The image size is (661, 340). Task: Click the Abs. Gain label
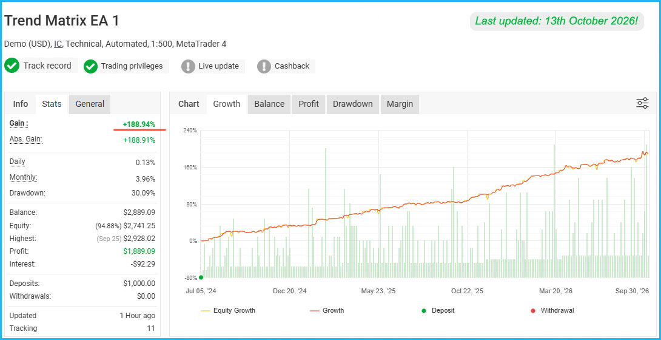tap(25, 139)
